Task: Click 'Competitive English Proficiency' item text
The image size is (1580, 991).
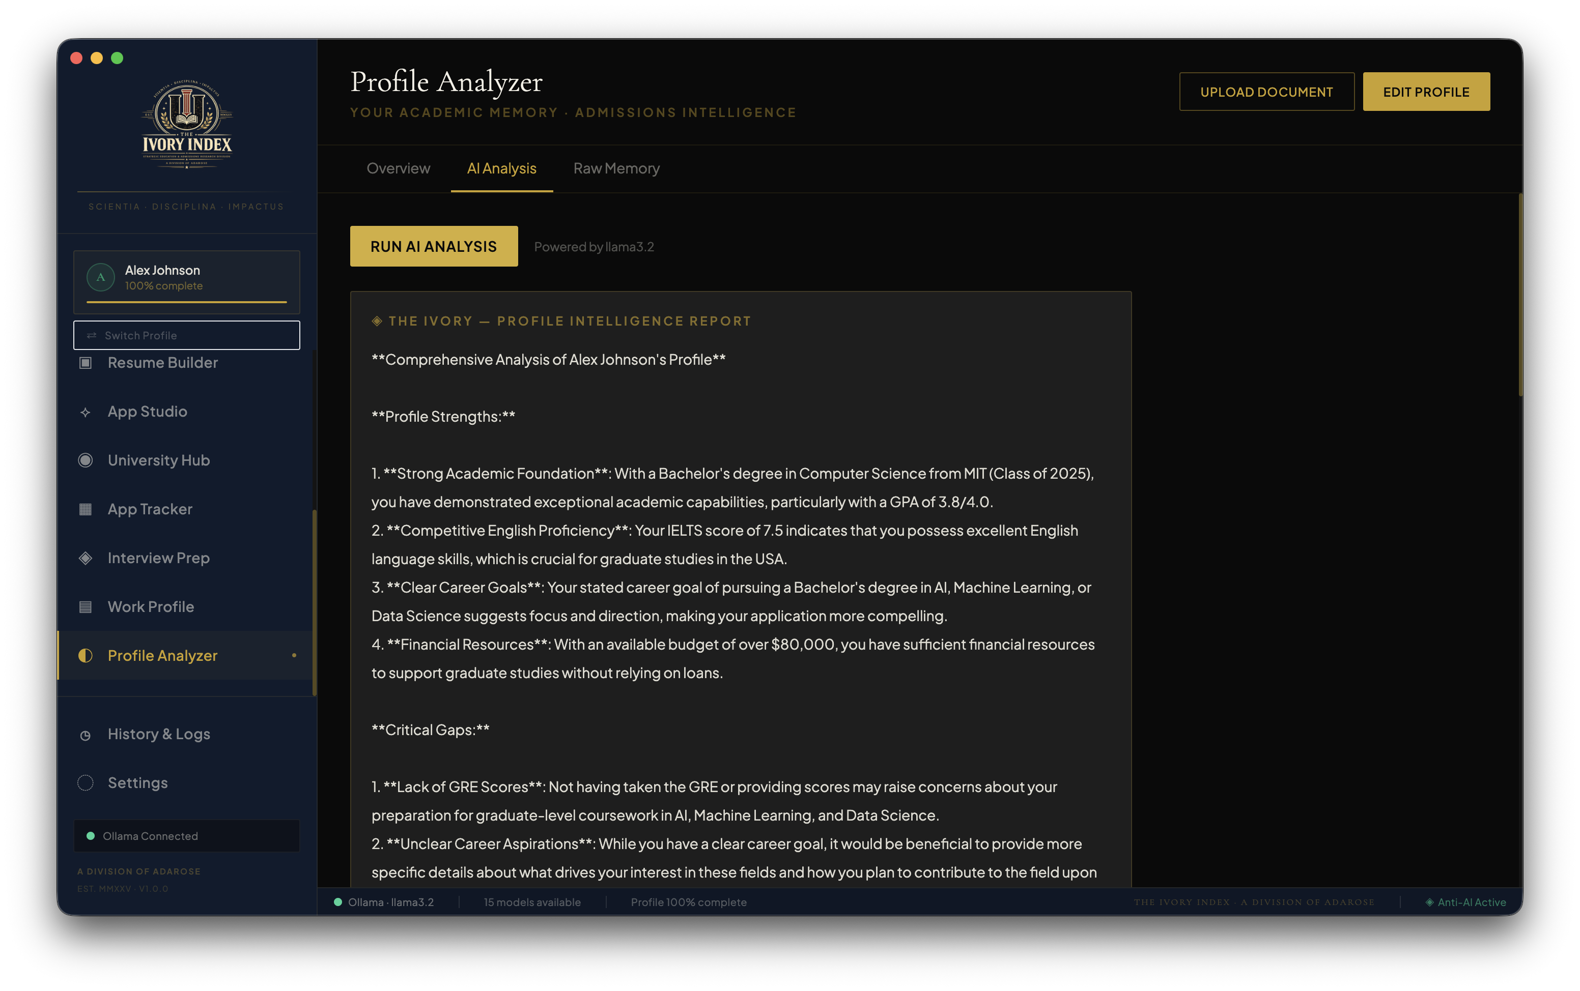Action: tap(507, 530)
